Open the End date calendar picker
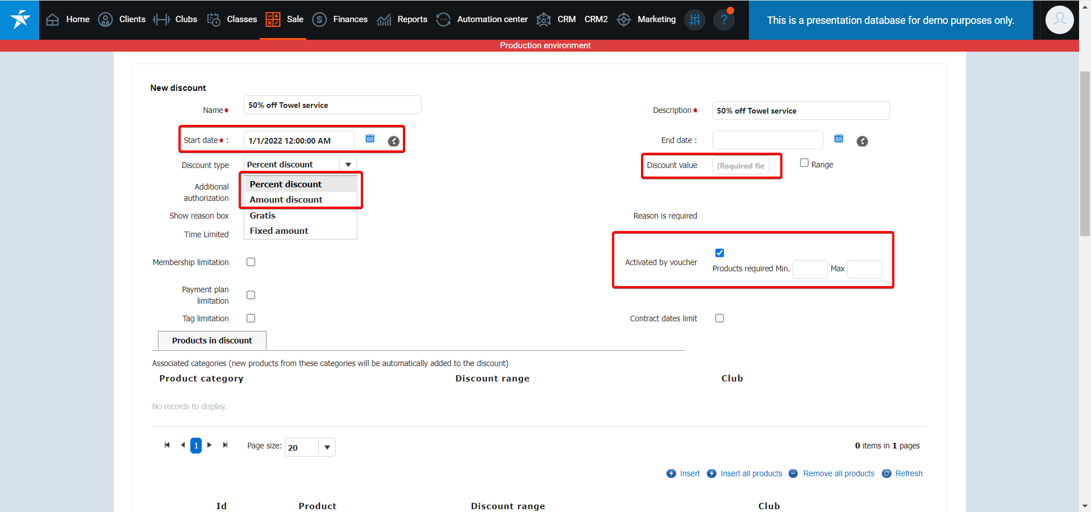 (839, 139)
